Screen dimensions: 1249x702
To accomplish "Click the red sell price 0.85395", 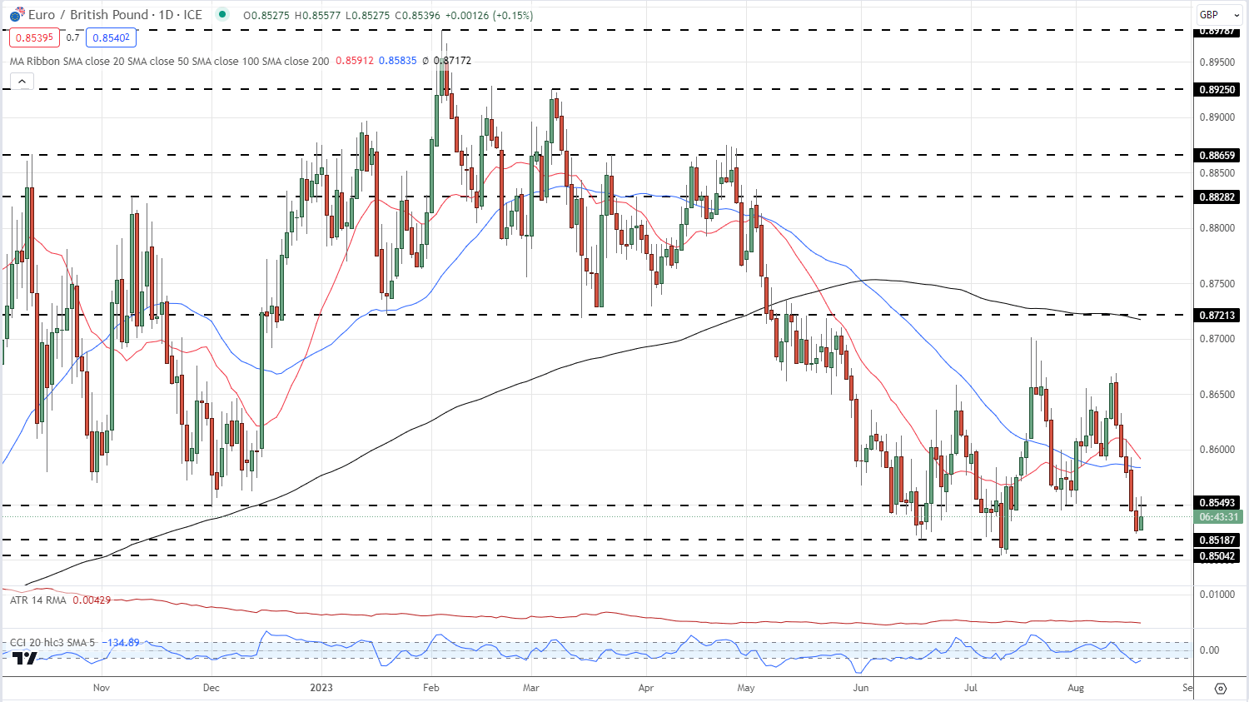I will point(35,37).
